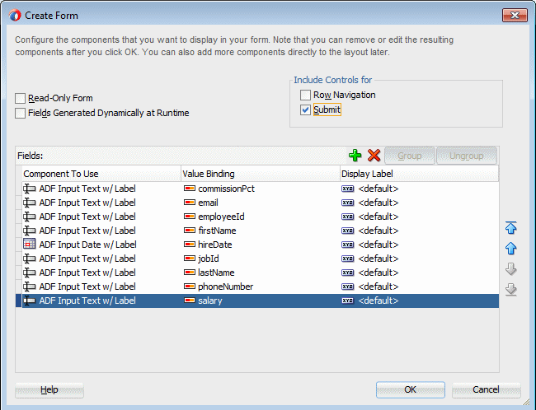Click ADF Input Date w/ Label component cell
The image size is (536, 410).
[101, 245]
